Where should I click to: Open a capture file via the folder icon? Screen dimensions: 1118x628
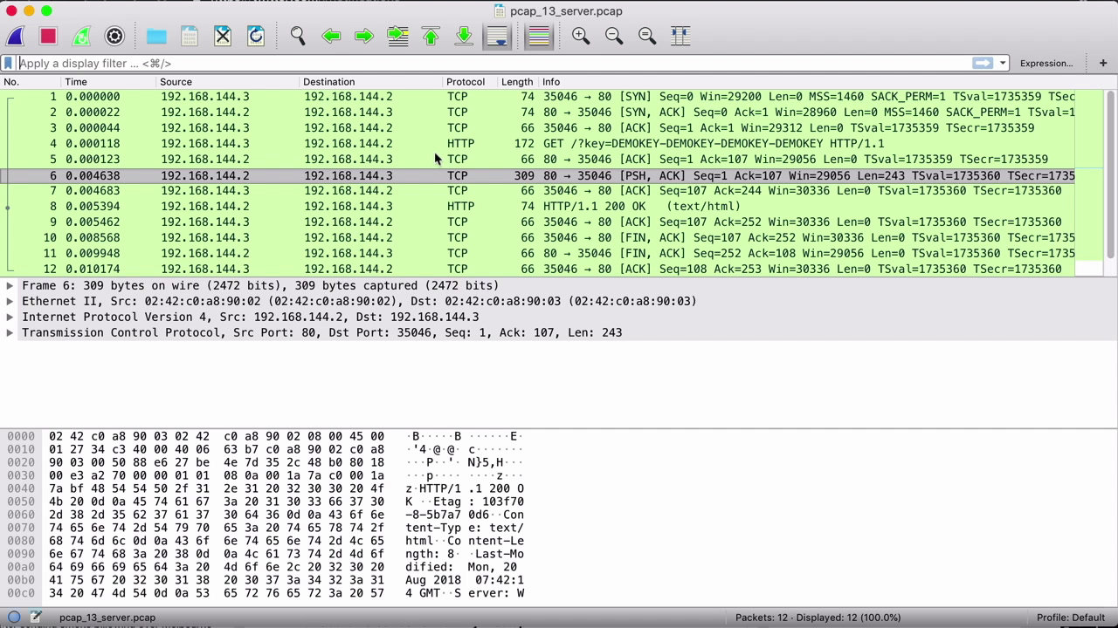click(x=156, y=36)
